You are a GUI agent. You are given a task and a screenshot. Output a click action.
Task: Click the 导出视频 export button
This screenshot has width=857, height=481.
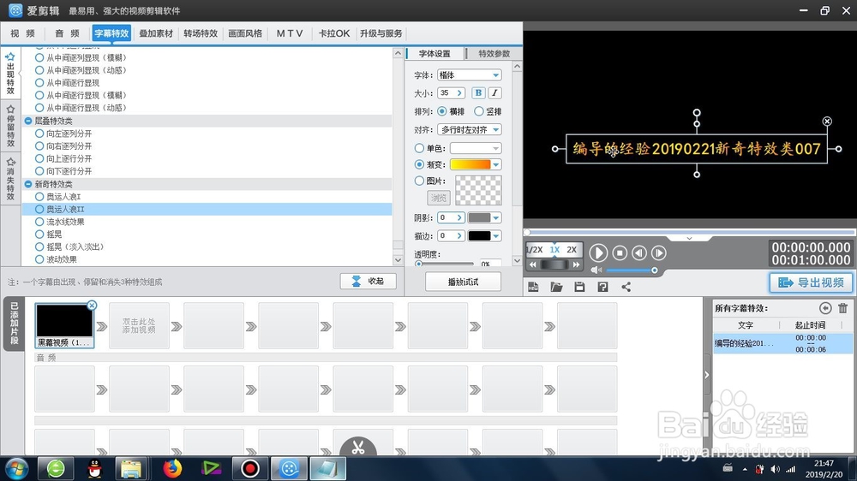pos(811,282)
